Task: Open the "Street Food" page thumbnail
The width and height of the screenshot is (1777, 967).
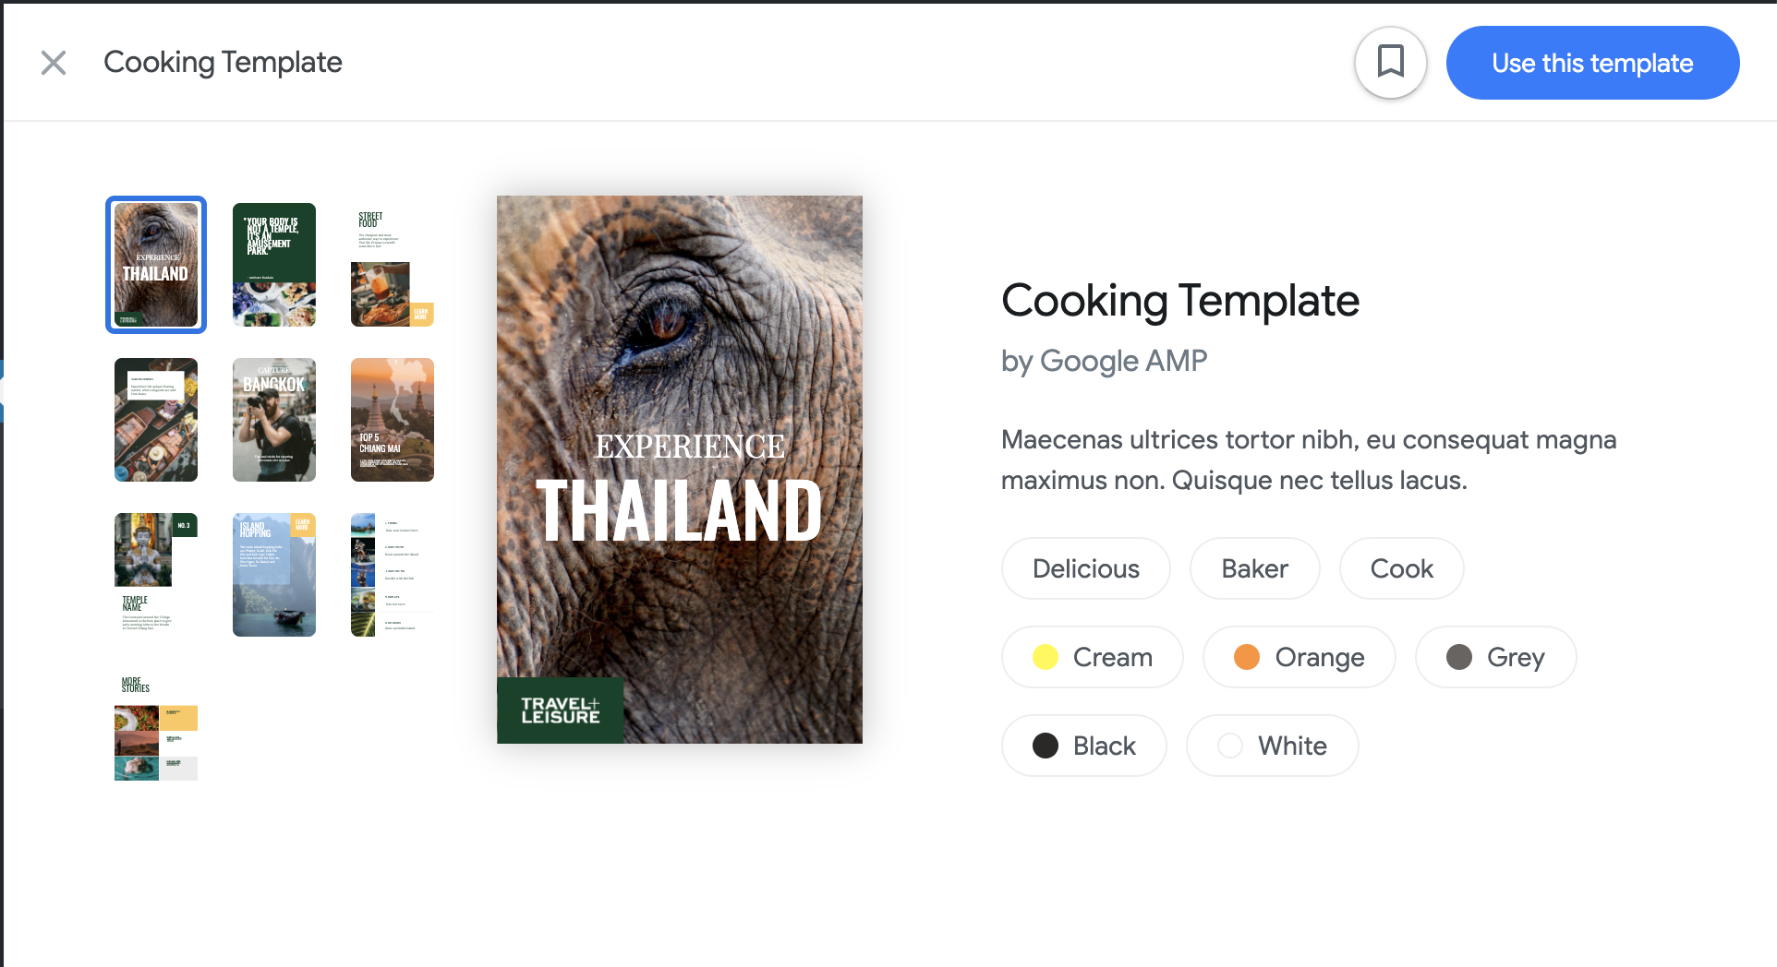Action: pos(392,265)
